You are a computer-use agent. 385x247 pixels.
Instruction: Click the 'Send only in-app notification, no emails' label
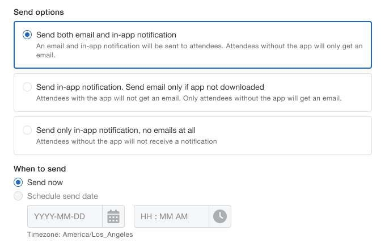pyautogui.click(x=116, y=130)
